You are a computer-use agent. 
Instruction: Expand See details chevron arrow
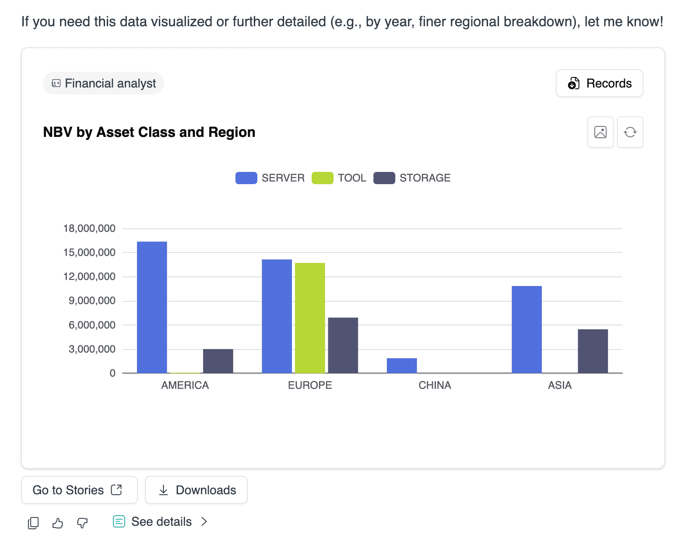[x=204, y=521]
